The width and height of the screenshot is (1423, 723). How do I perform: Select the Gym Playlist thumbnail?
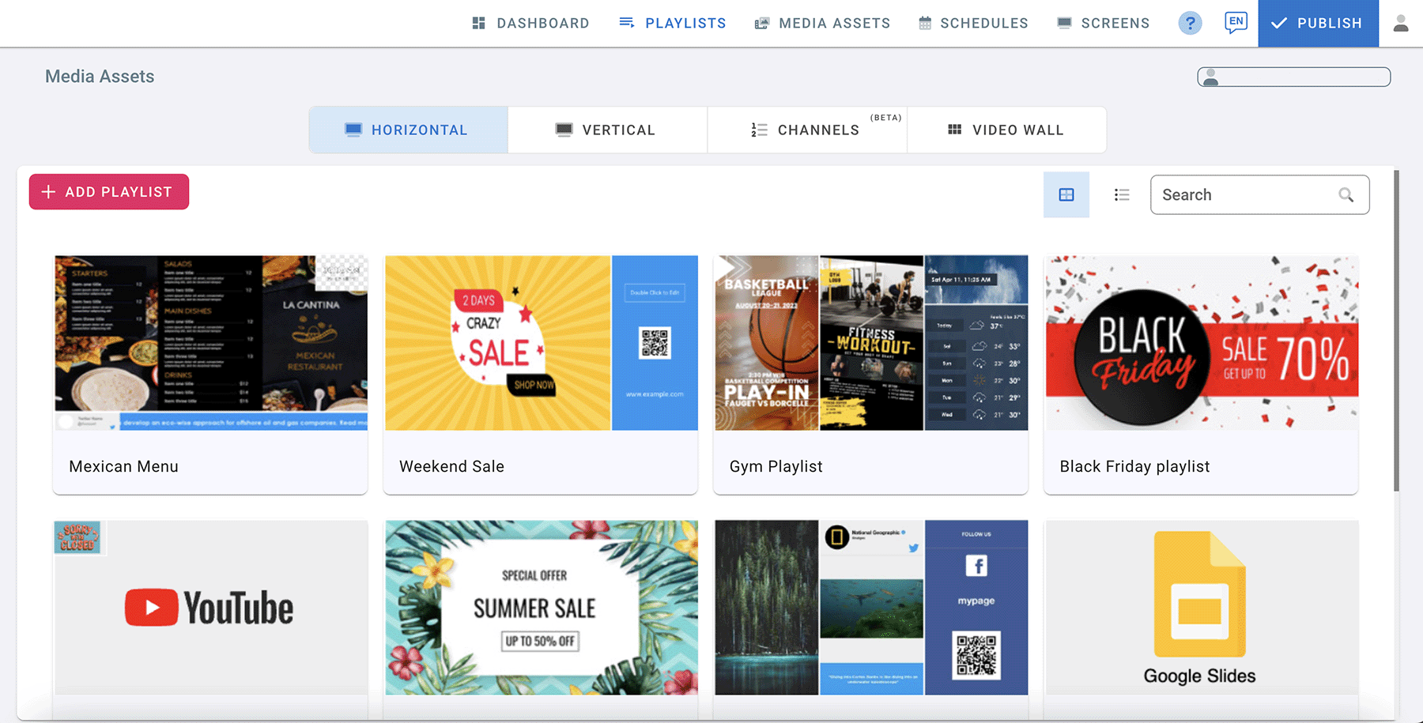pos(871,343)
